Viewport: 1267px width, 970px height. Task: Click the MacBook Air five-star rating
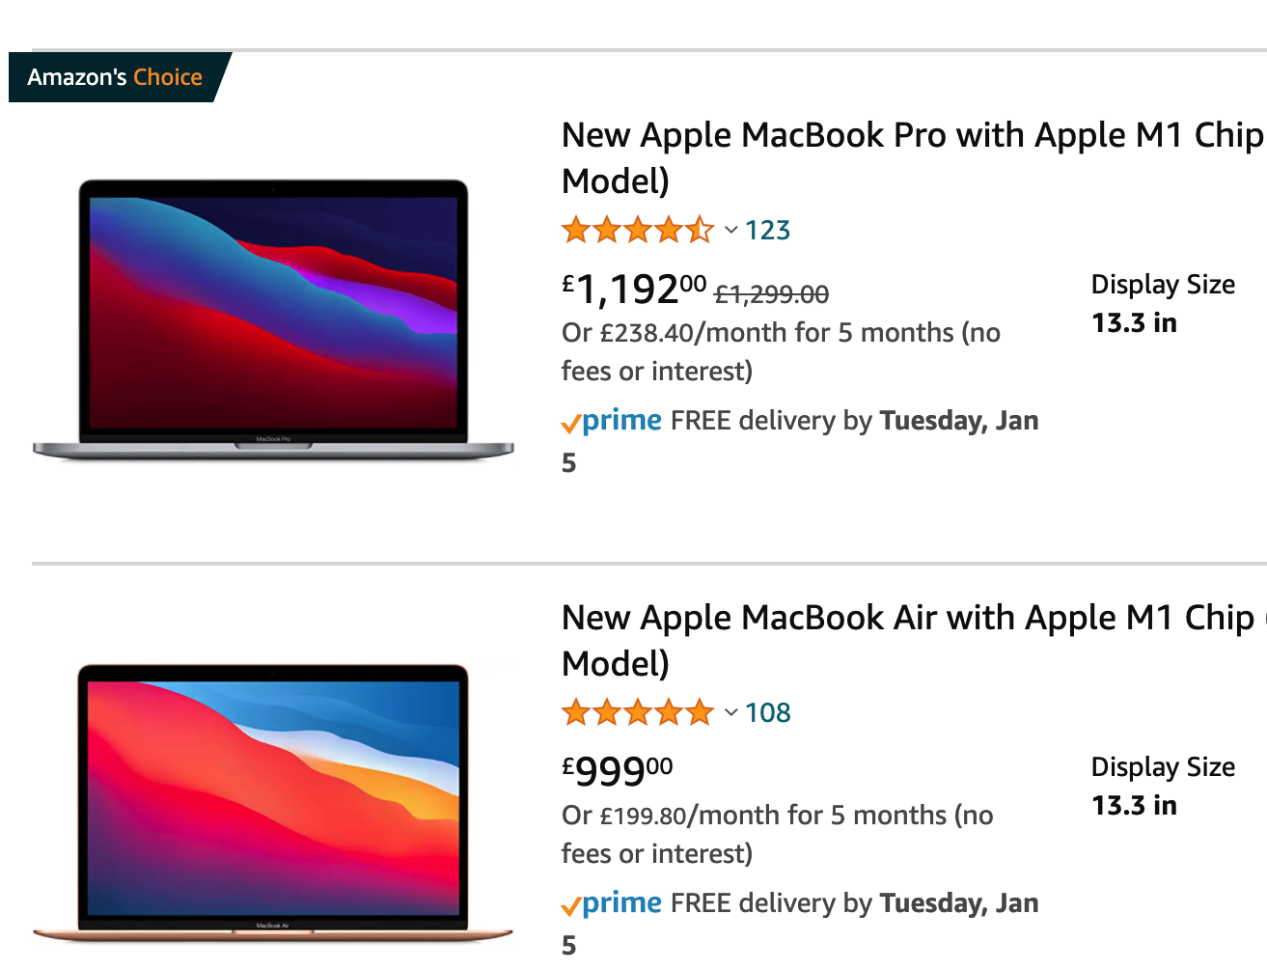[x=637, y=713]
